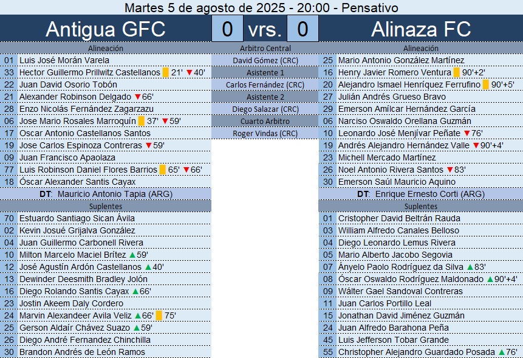The height and width of the screenshot is (358, 523).
Task: Click the Alinaza FC team header
Action: point(420,29)
